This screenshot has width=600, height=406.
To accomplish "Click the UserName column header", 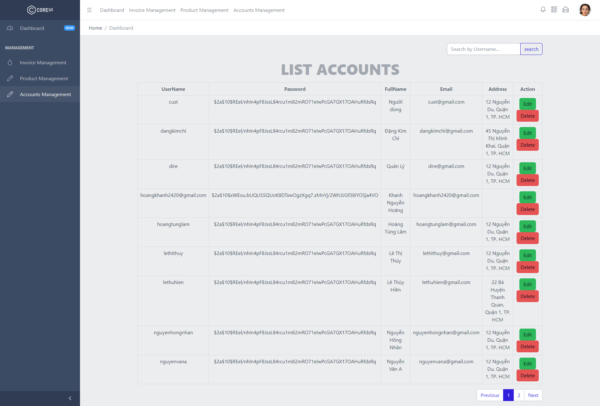I will click(173, 89).
